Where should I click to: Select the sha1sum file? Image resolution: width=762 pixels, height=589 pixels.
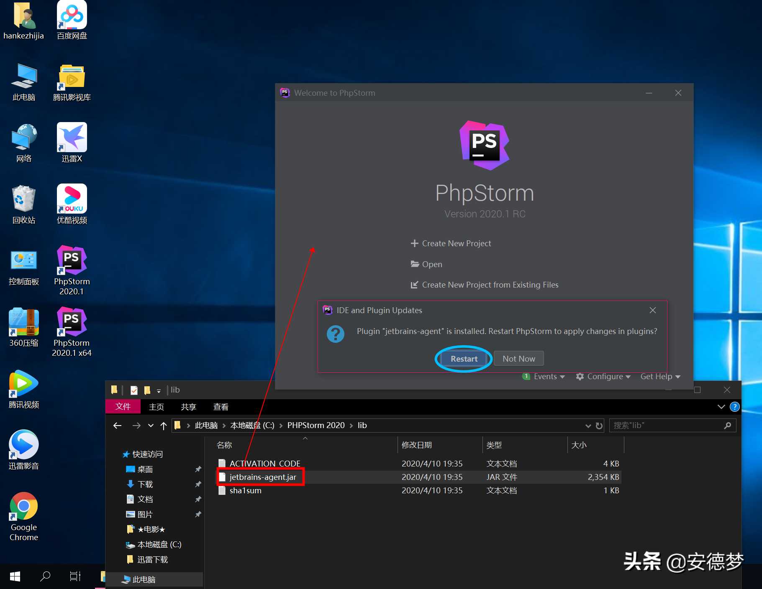point(418,490)
